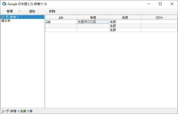Click the comment cell of じゅう row
Image resolution: width=178 pixels, height=114 pixels.
[159, 22]
